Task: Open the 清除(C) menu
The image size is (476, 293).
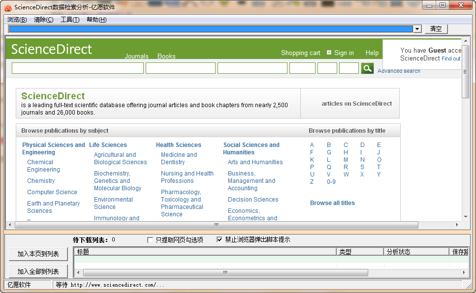Action: click(43, 19)
